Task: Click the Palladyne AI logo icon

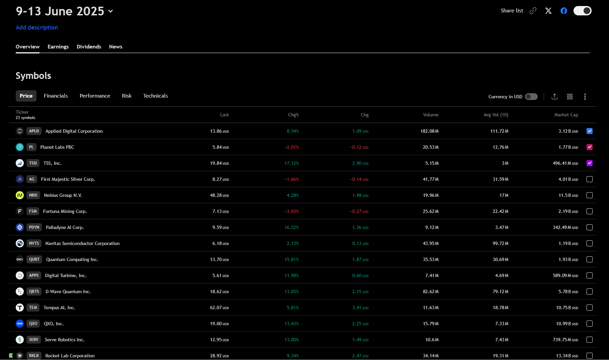Action: (x=20, y=227)
